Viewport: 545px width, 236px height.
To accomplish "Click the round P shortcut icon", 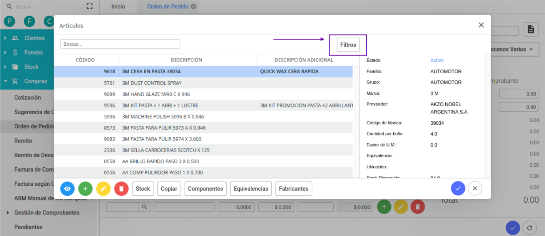I will coord(9,21).
